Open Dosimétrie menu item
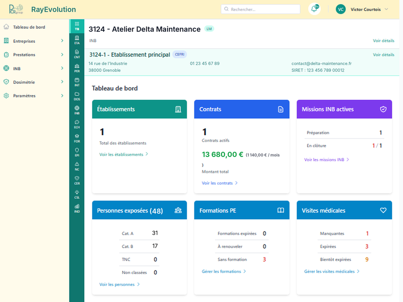This screenshot has height=302, width=403. [24, 82]
